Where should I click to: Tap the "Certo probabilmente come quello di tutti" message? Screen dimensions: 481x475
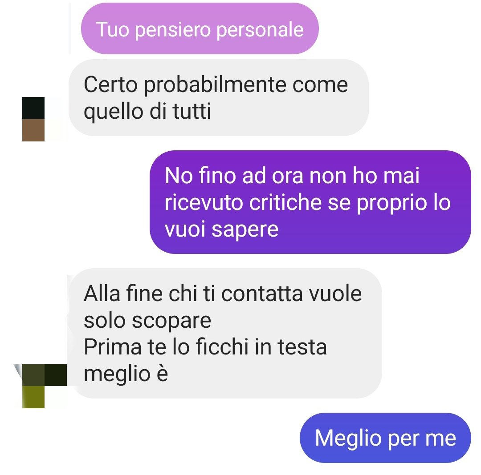218,98
